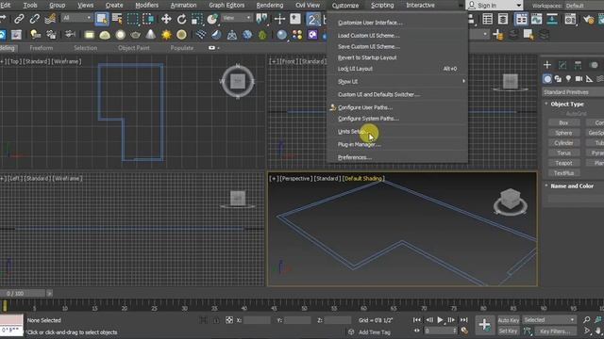Click the Select and Manipulate icon
The height and width of the screenshot is (339, 604).
tap(279, 19)
